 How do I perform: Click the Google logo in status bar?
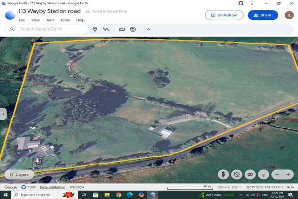(x=11, y=187)
